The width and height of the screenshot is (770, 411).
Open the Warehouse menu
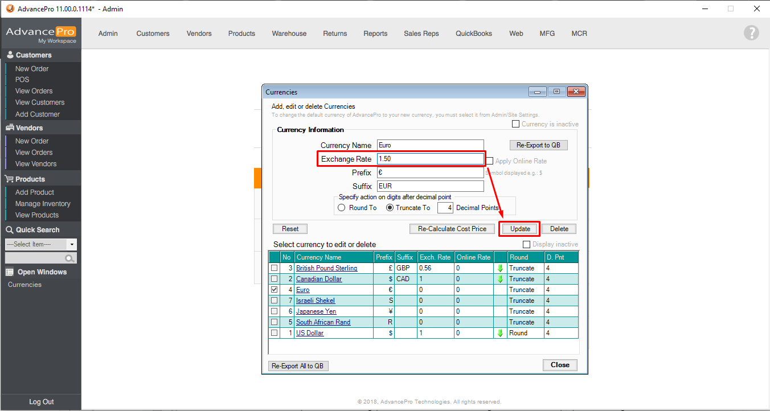coord(289,34)
